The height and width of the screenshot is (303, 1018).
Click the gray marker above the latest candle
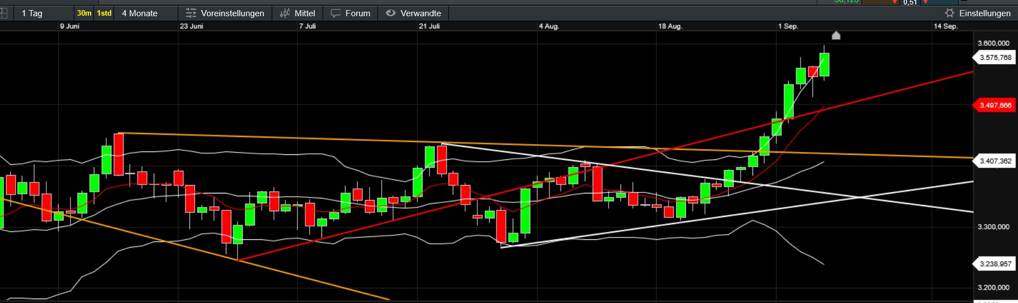point(836,36)
